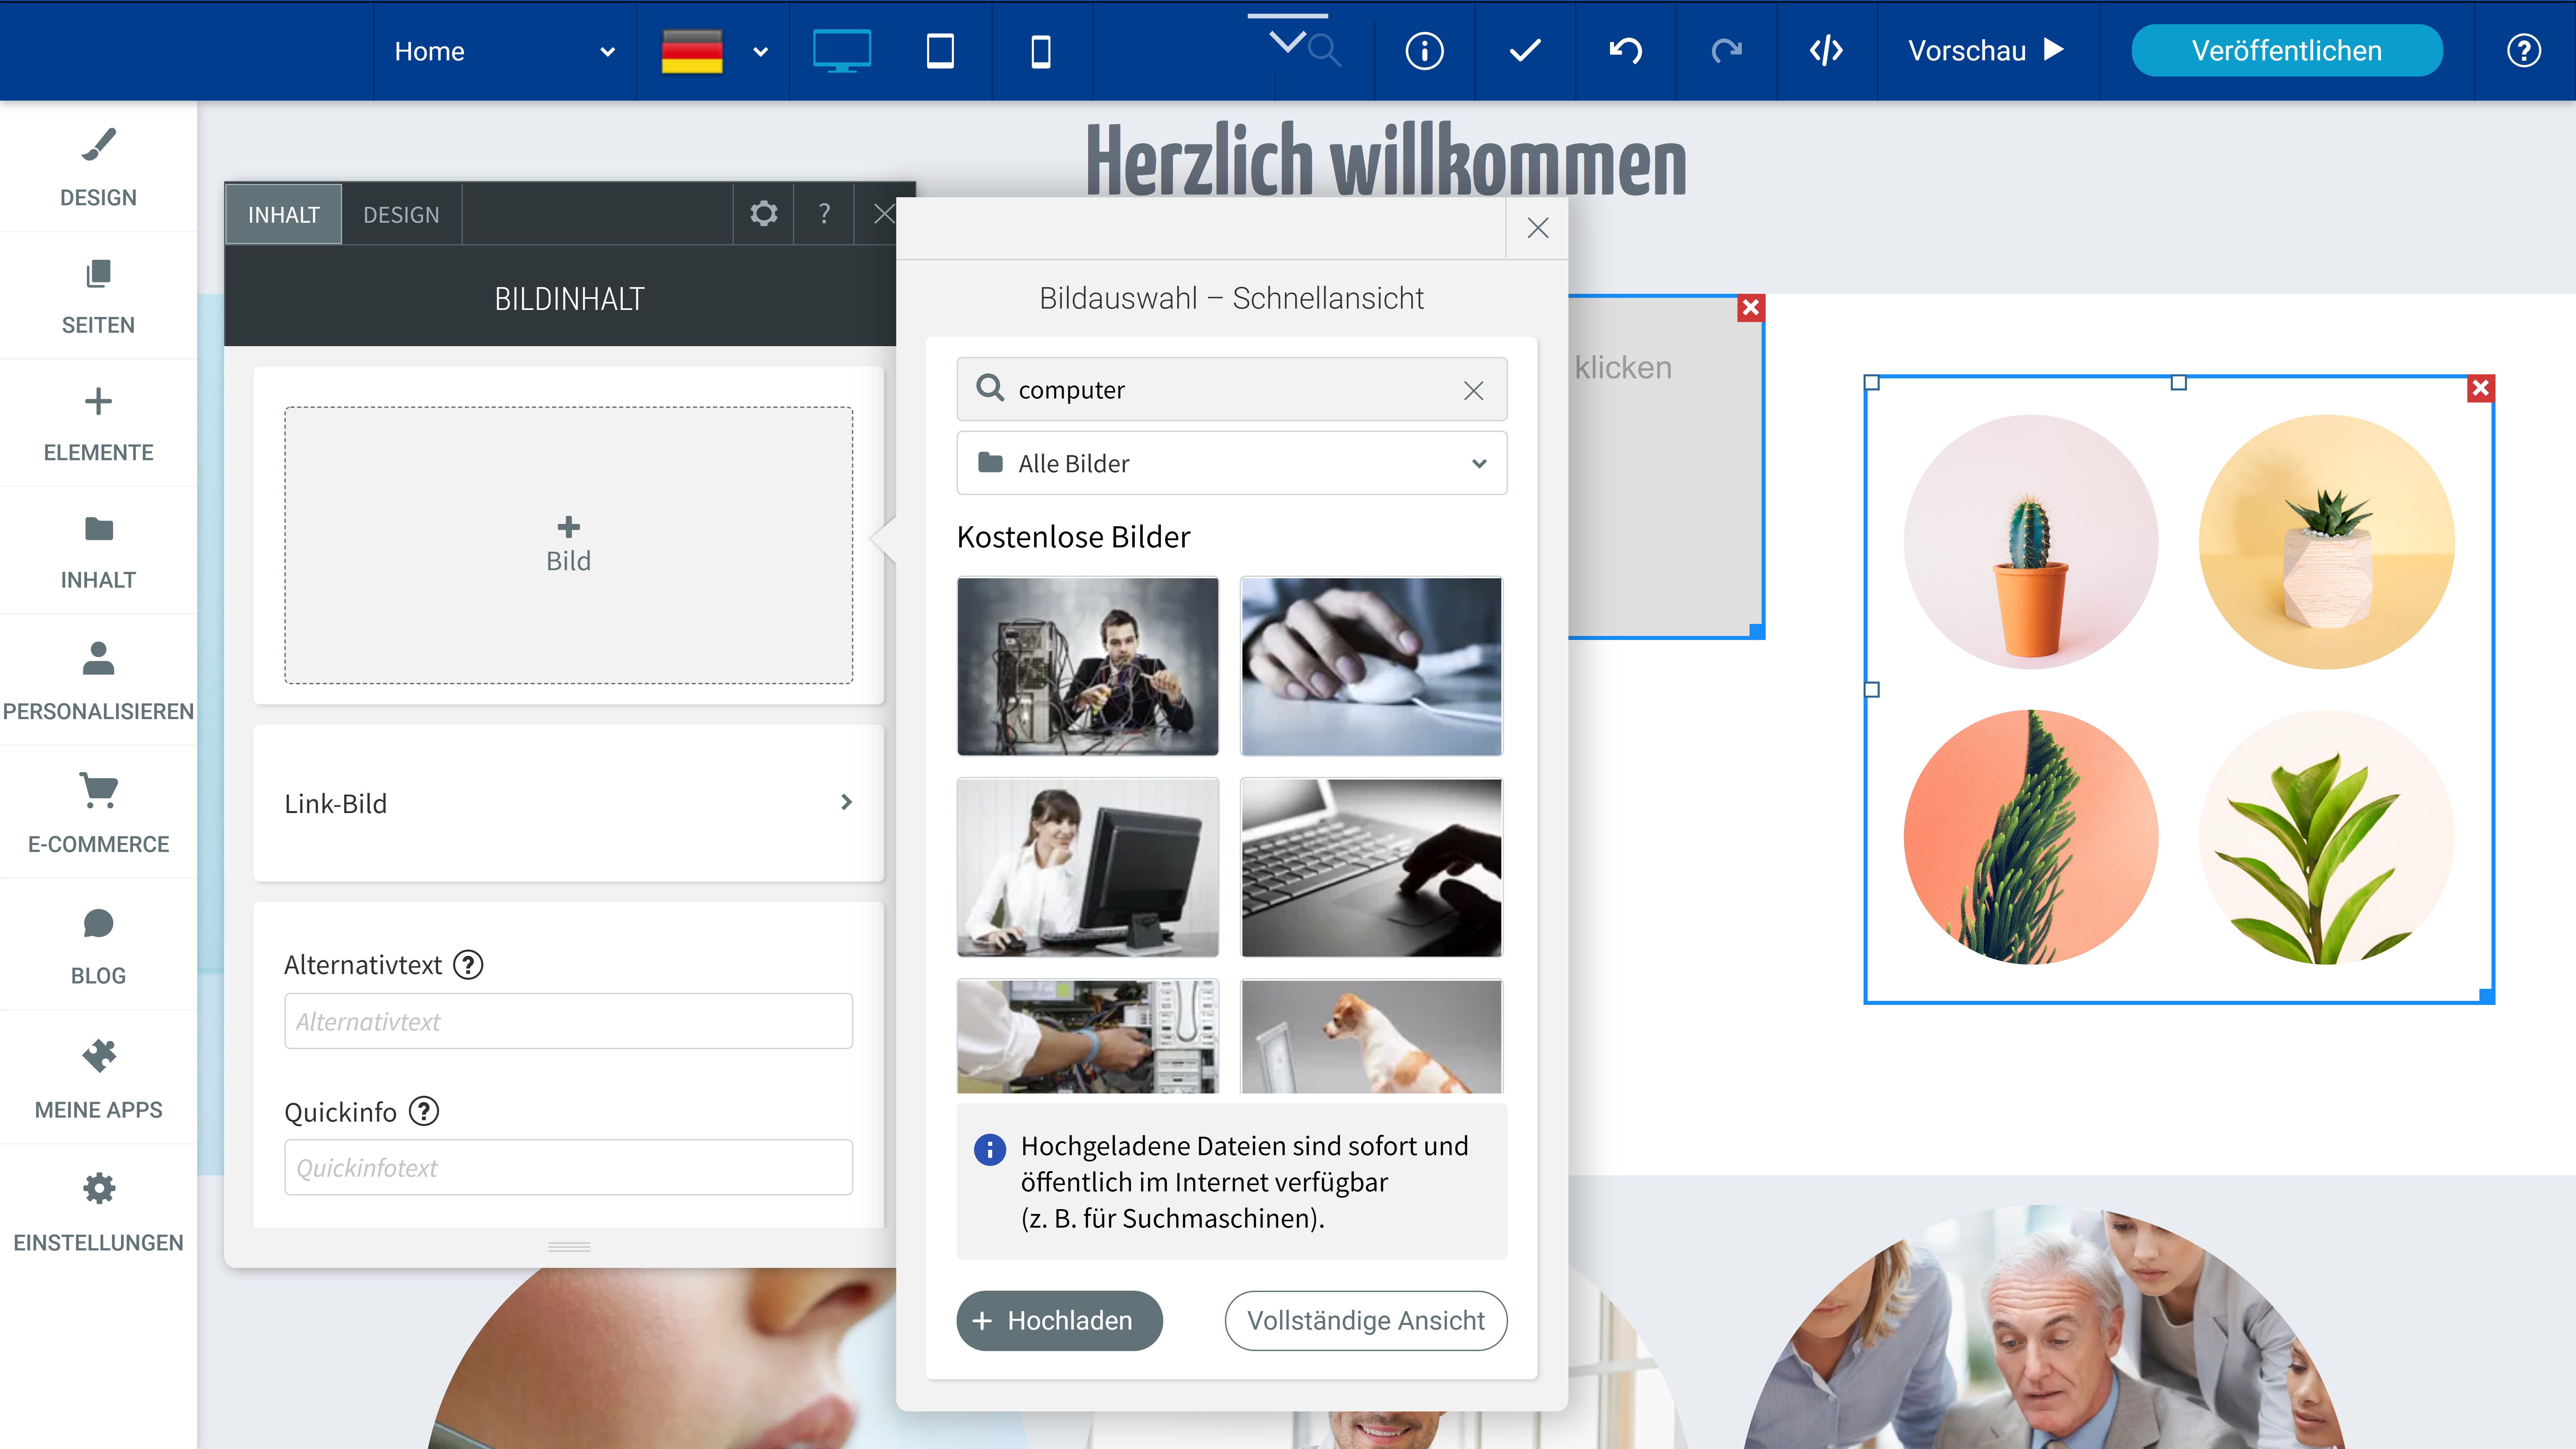Viewport: 2576px width, 1449px height.
Task: Click the Alternativtext help icon
Action: click(468, 965)
